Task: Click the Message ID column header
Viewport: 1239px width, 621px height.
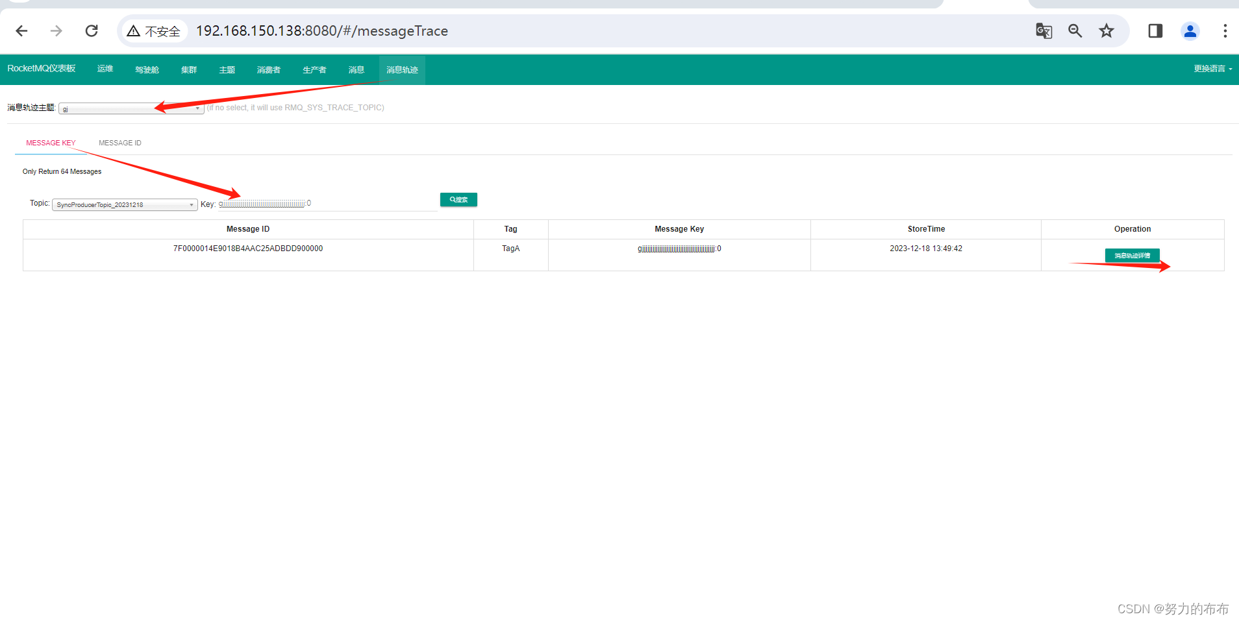Action: click(x=248, y=229)
